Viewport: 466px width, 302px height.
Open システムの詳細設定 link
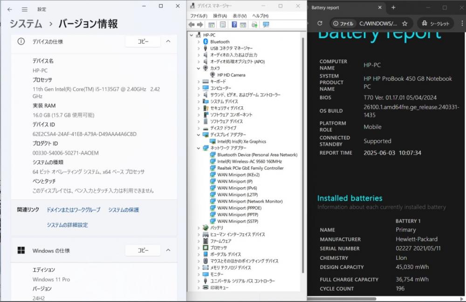point(67,225)
